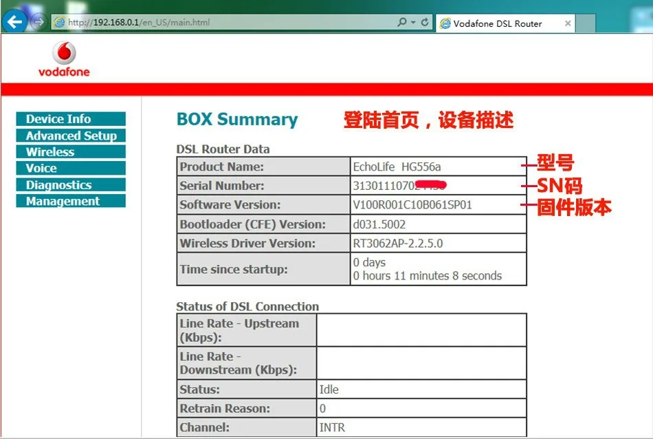The width and height of the screenshot is (653, 439).
Task: Open the address bar dropdown arrow
Action: 413,22
